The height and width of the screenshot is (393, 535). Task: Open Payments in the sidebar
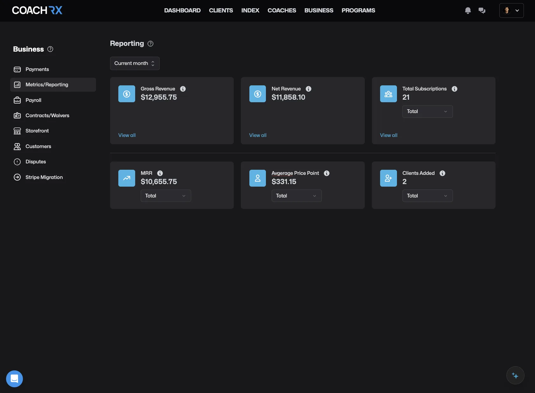point(53,69)
